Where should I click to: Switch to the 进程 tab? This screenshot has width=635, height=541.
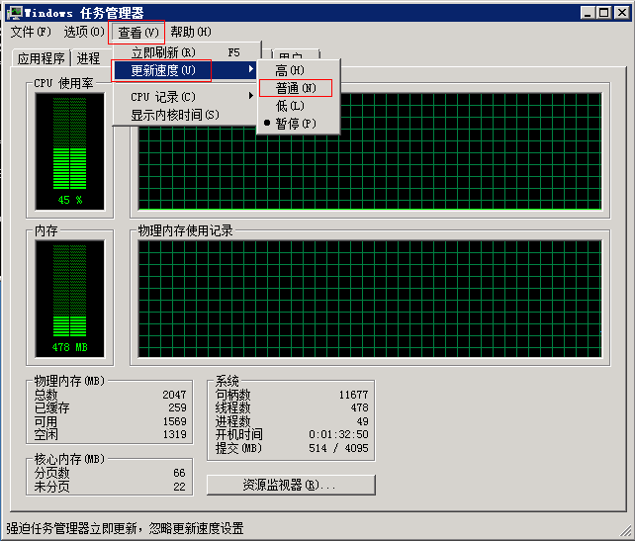pyautogui.click(x=89, y=58)
